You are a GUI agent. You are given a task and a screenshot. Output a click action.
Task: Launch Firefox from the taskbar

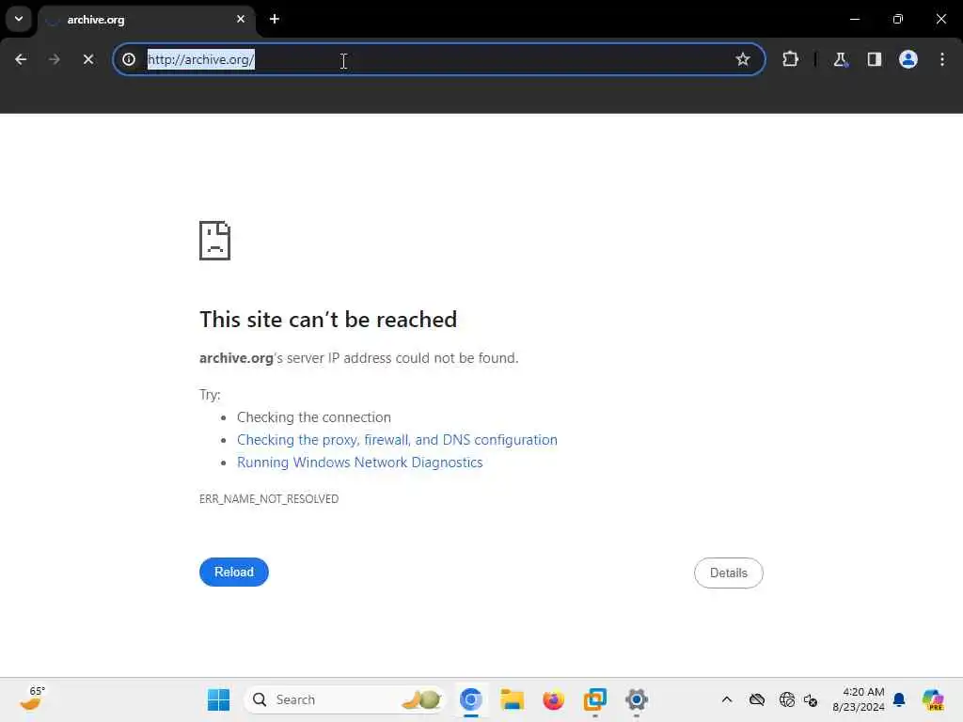click(x=553, y=699)
